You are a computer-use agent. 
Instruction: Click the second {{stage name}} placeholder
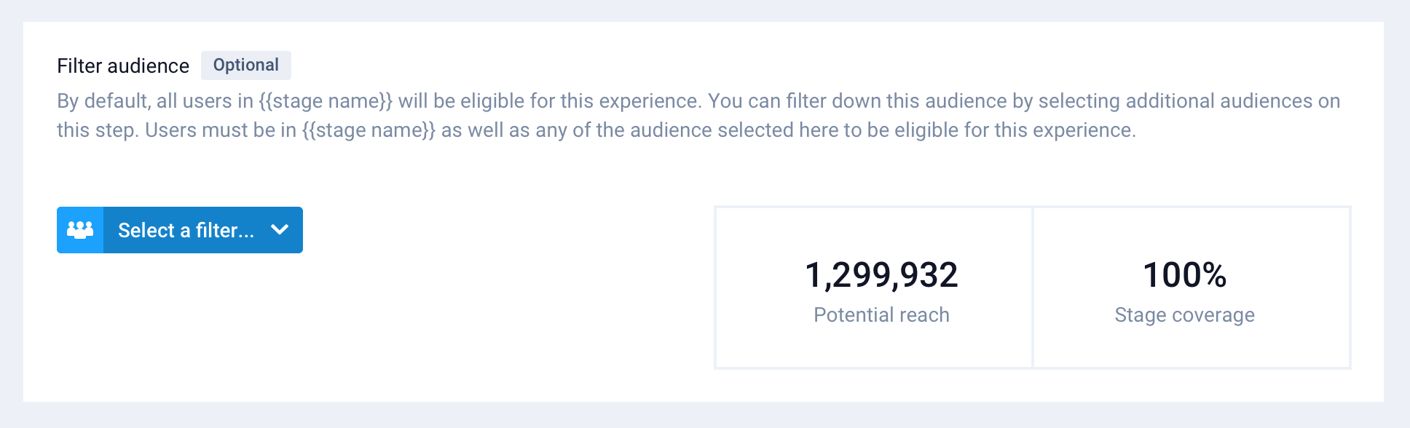pos(369,130)
